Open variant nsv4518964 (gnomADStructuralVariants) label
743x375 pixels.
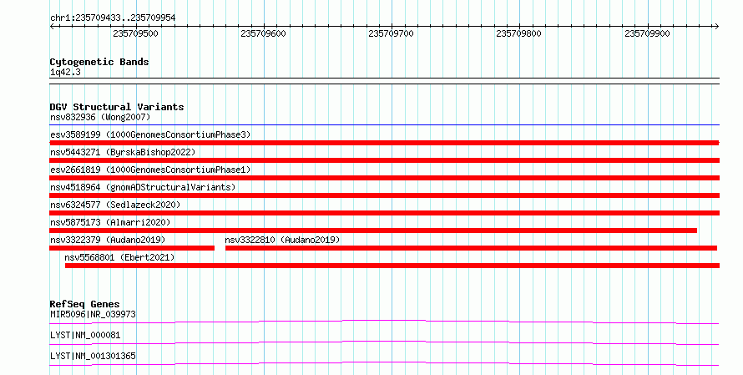pos(143,187)
